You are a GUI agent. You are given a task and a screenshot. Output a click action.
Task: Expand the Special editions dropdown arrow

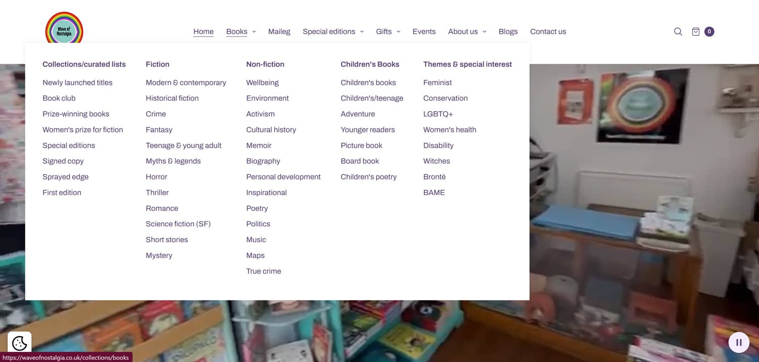pyautogui.click(x=362, y=31)
